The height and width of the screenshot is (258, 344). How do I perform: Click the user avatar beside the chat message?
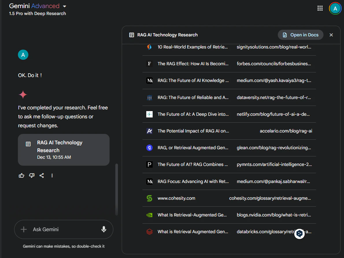pos(23,55)
